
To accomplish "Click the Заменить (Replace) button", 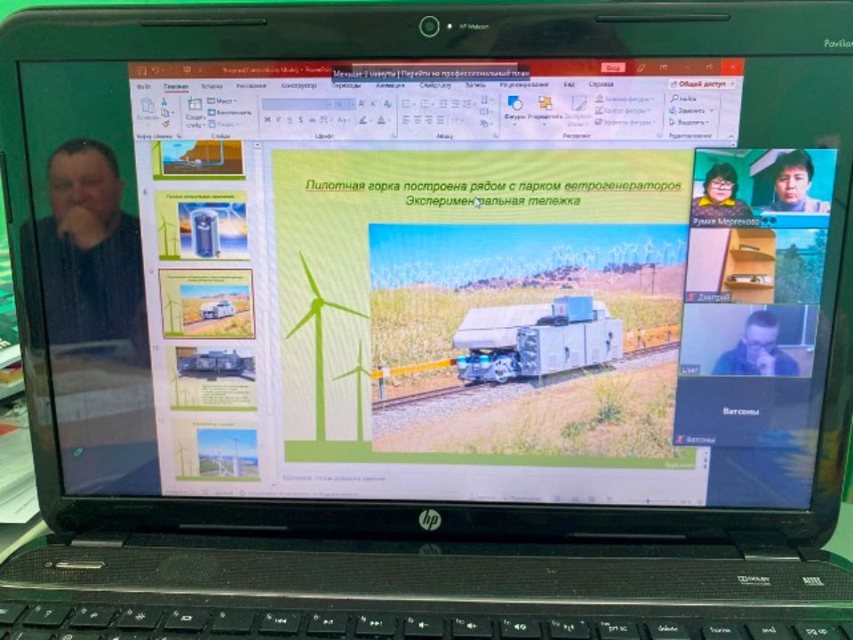I will coord(691,110).
